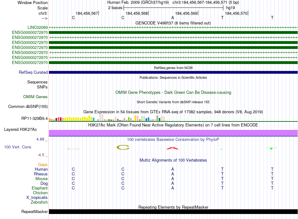Open the GTEx tissue expression bar chart
The image size is (298, 219).
click(108, 118)
